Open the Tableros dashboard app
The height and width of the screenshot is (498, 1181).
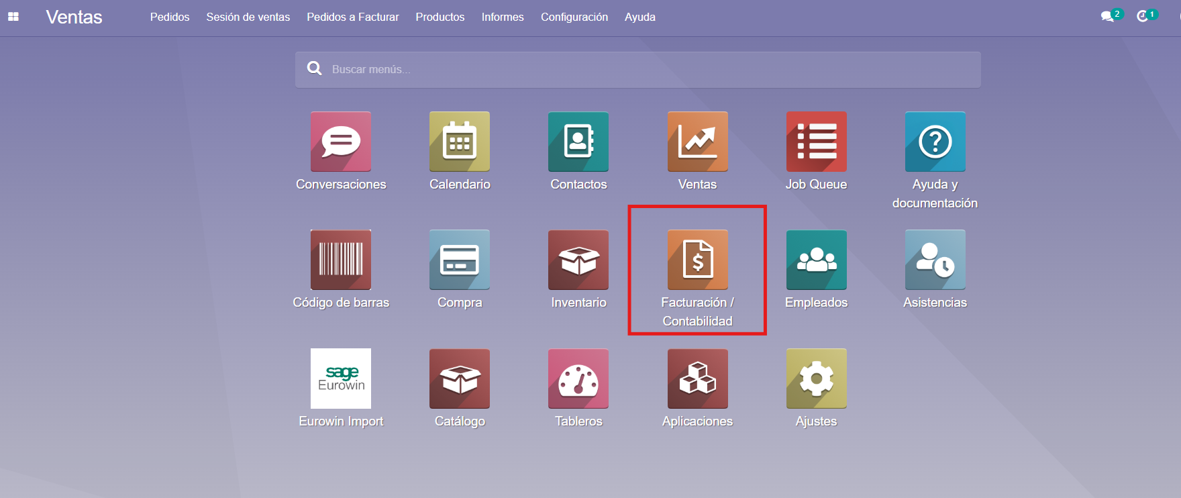578,379
